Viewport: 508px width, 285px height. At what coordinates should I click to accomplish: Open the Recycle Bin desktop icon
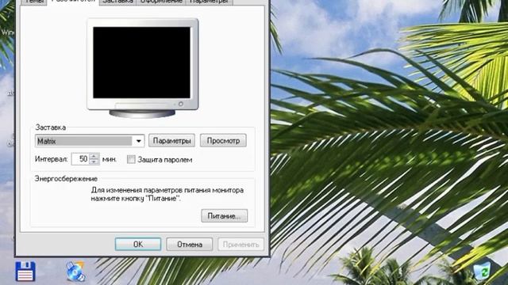(x=482, y=271)
